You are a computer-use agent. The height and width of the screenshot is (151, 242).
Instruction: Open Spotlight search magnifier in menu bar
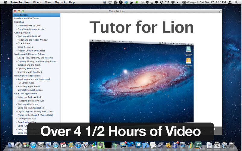pyautogui.click(x=236, y=2)
